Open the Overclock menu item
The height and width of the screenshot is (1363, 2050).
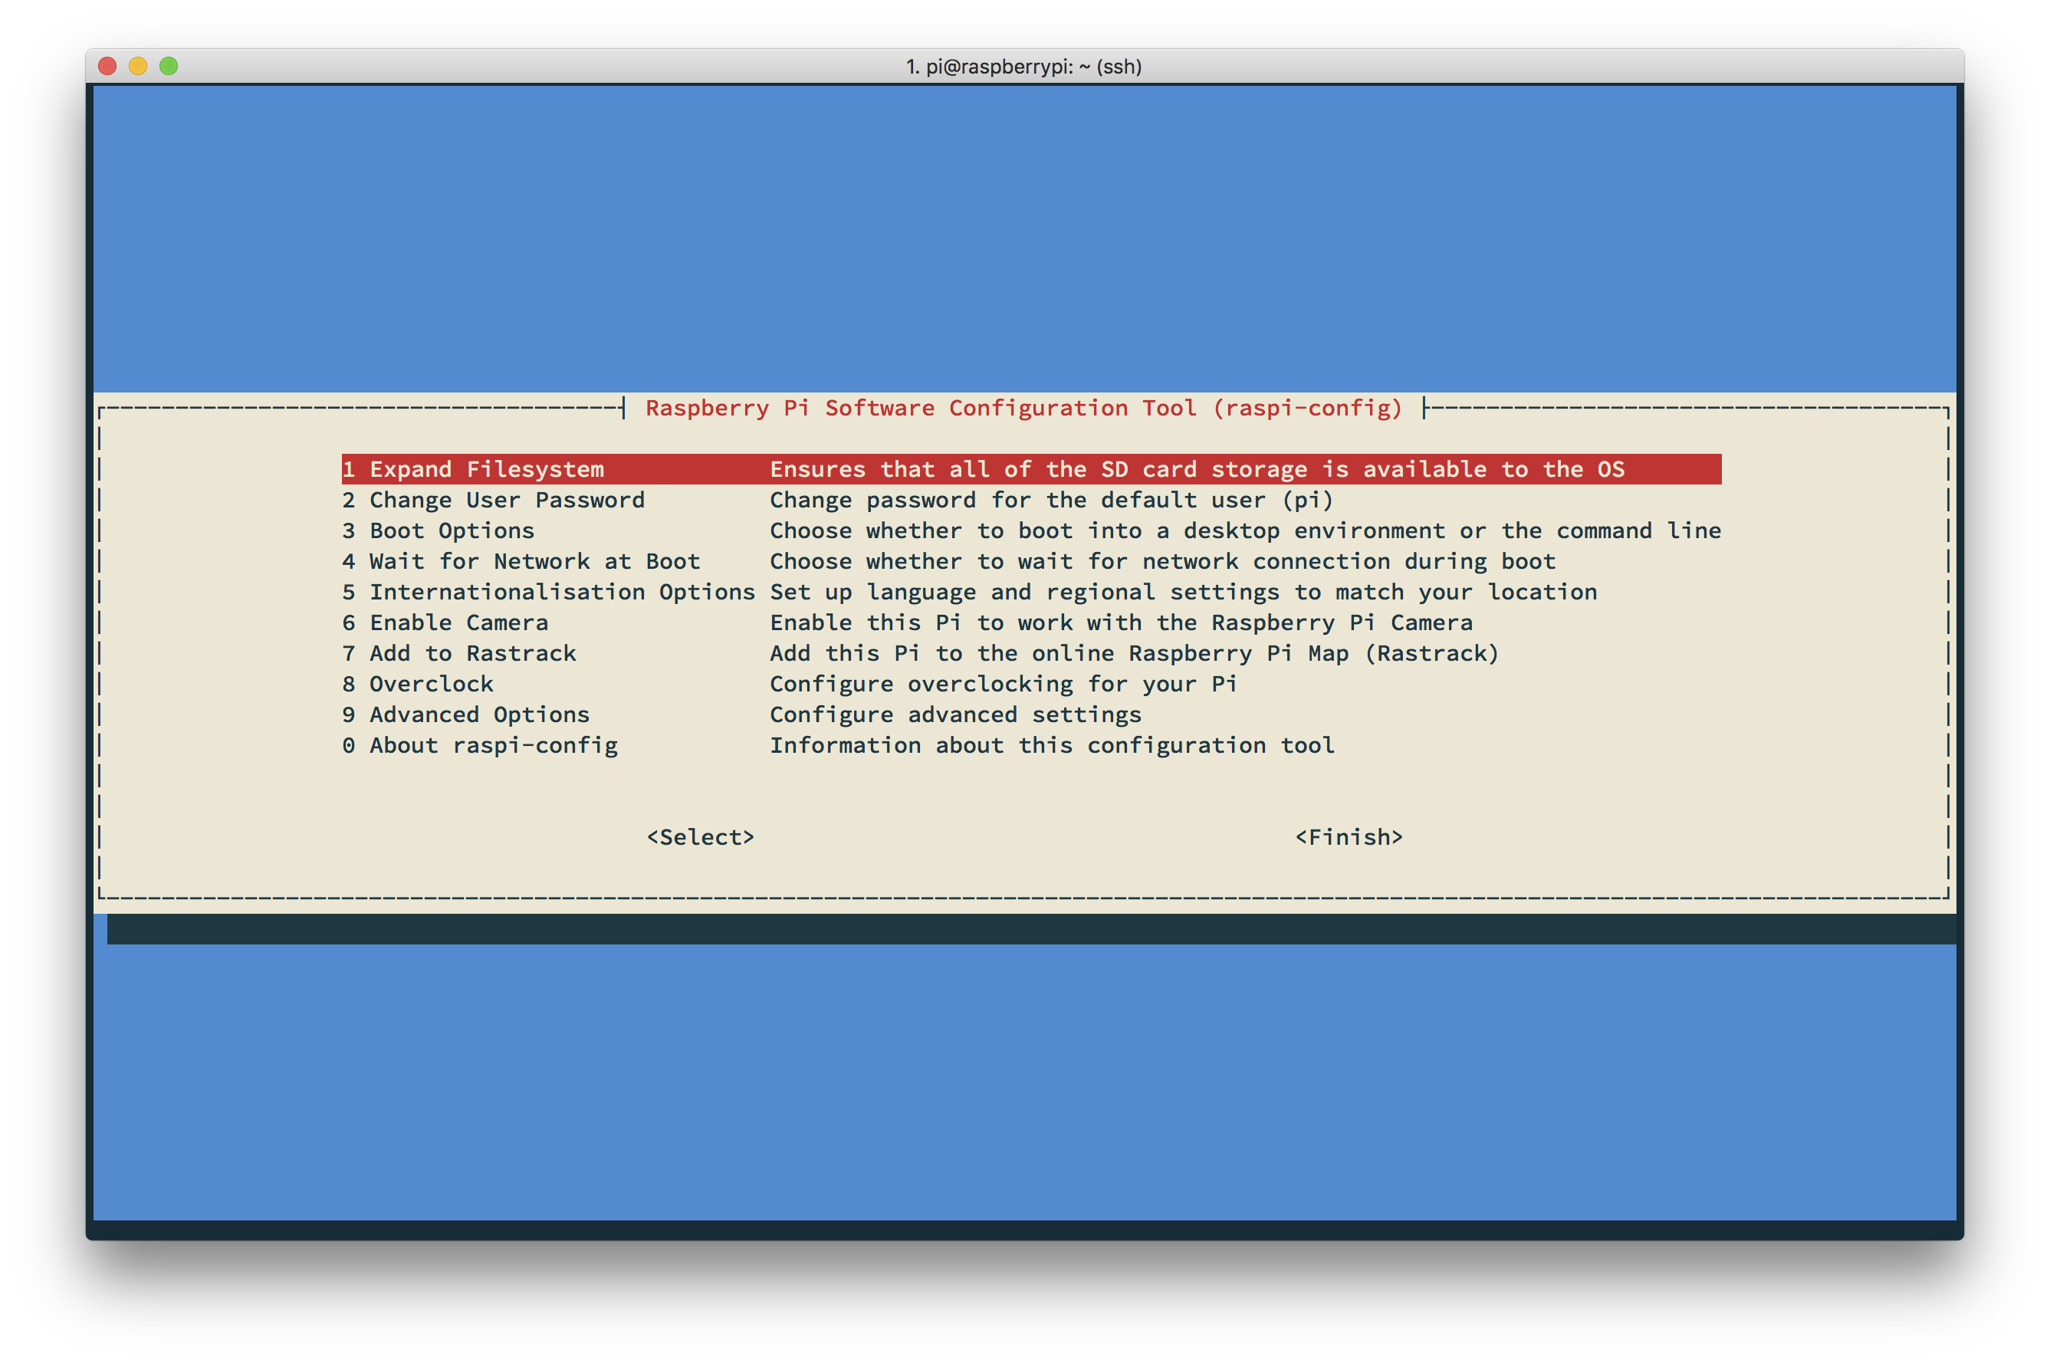417,684
